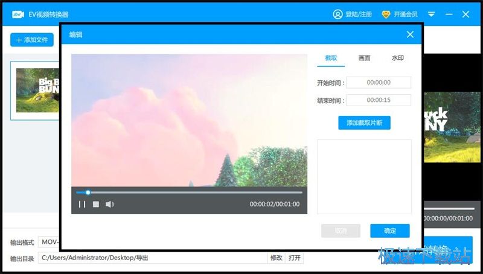Stop video playback in edit dialog
The image size is (483, 274).
tap(96, 204)
